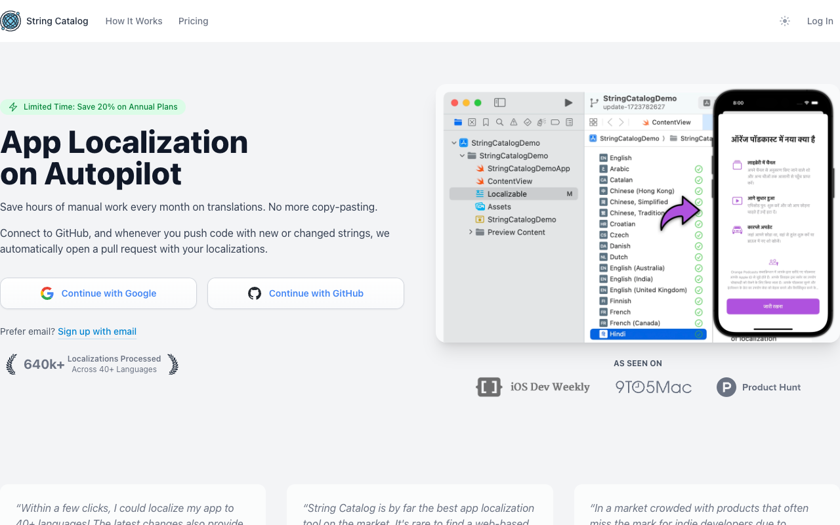Collapse the StringCatalogDemo folder chevron
The image size is (840, 525).
pos(463,156)
